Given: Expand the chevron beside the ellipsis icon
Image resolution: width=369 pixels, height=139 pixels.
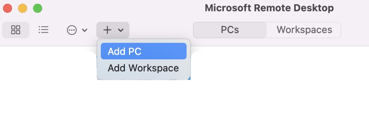Looking at the screenshot, I should point(85,30).
